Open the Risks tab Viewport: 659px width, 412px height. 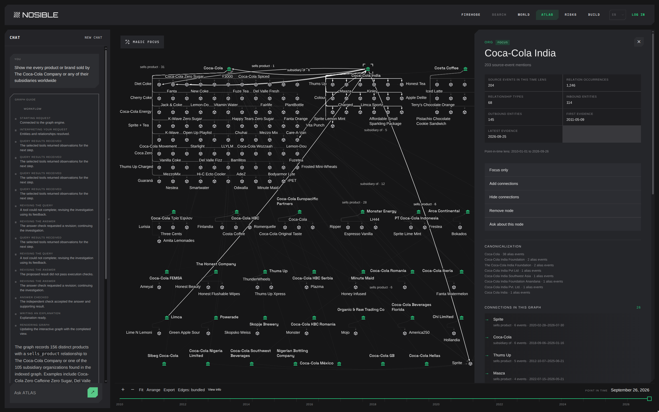point(570,15)
